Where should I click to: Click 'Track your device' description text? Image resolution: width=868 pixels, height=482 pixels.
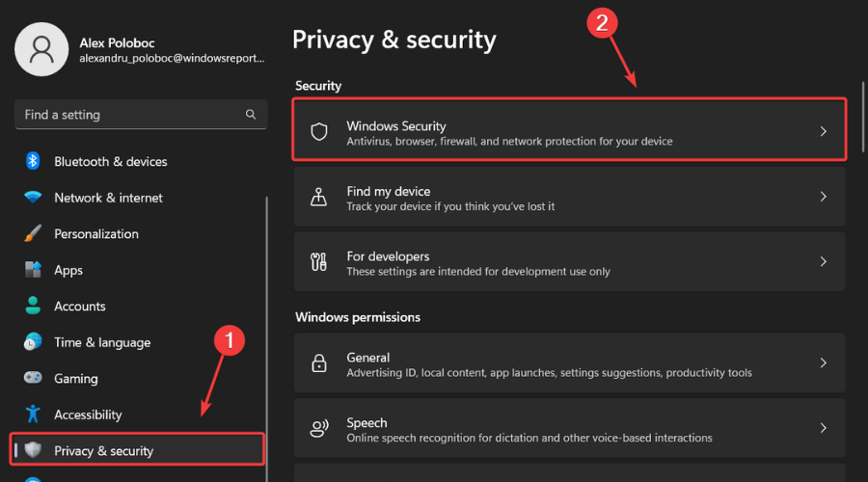pos(450,206)
